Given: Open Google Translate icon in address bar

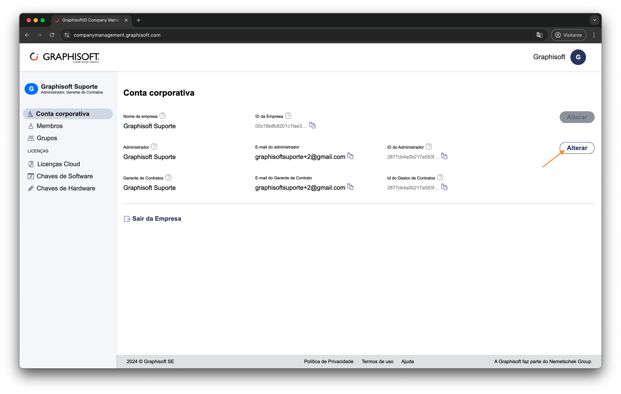Looking at the screenshot, I should [x=539, y=35].
